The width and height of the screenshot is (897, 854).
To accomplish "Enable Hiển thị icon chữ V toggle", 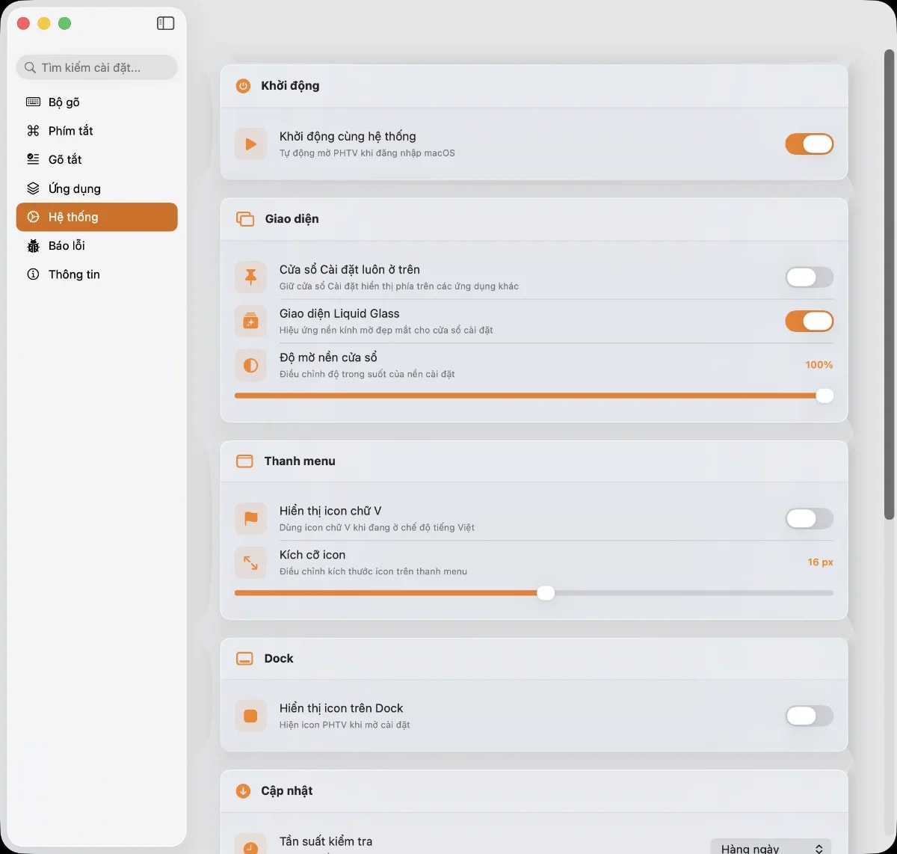I will pyautogui.click(x=809, y=518).
